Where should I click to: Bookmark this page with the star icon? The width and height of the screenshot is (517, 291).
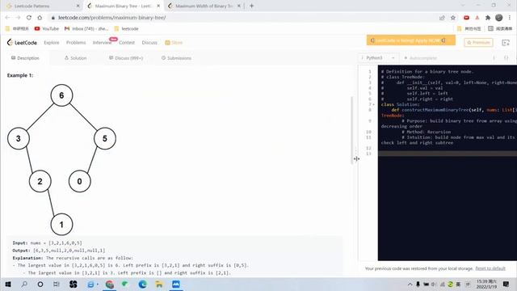tap(453, 18)
